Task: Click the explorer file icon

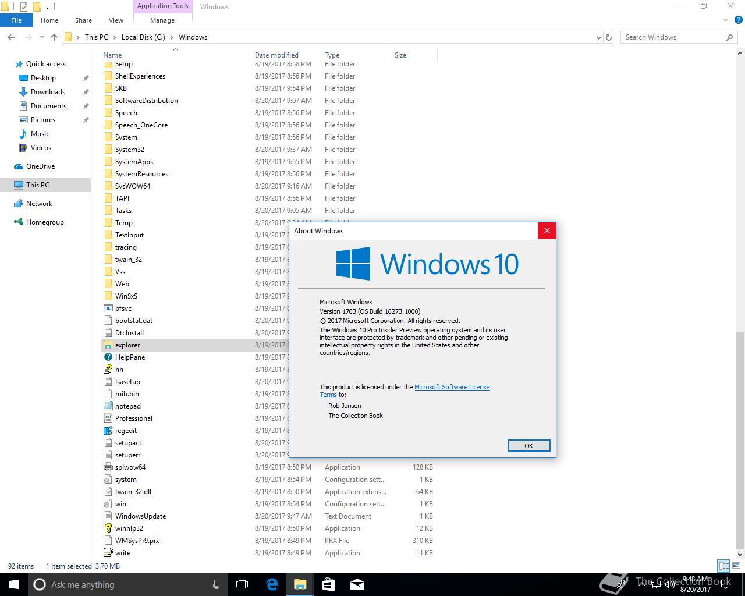Action: pyautogui.click(x=108, y=345)
